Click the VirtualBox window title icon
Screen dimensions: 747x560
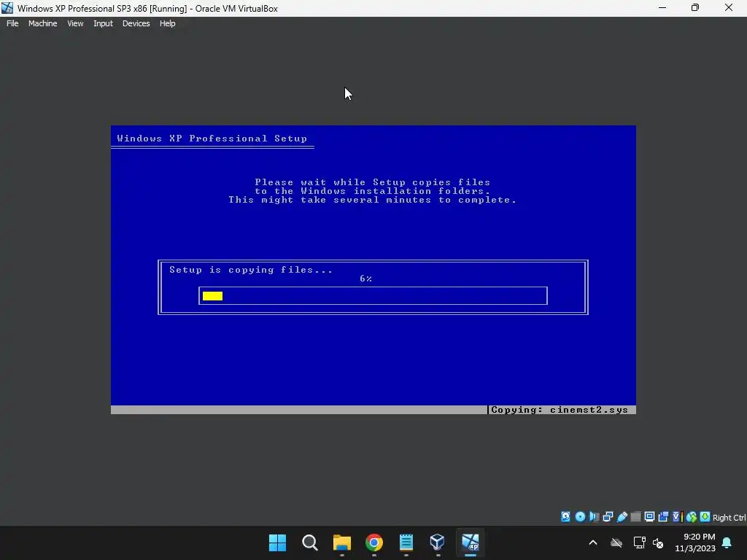pos(7,8)
